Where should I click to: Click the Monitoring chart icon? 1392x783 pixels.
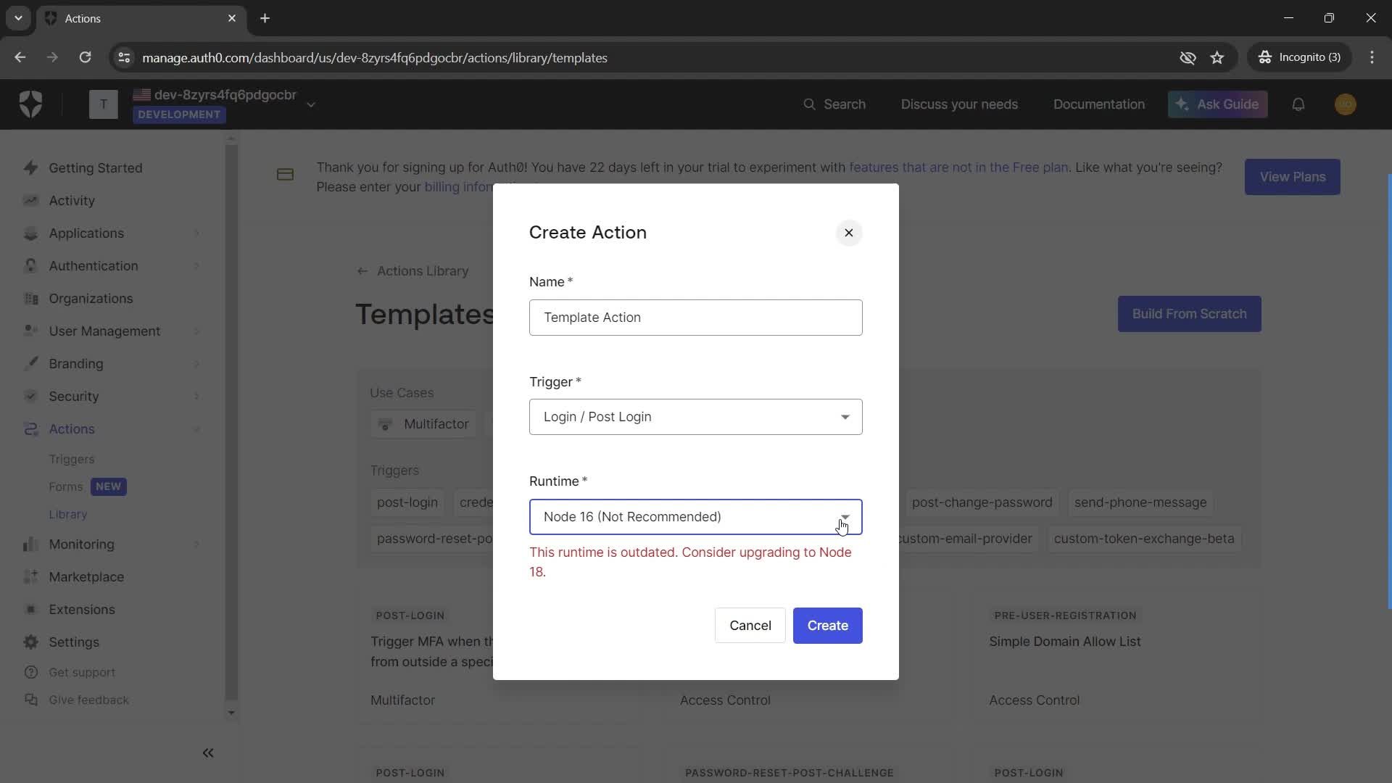[30, 544]
